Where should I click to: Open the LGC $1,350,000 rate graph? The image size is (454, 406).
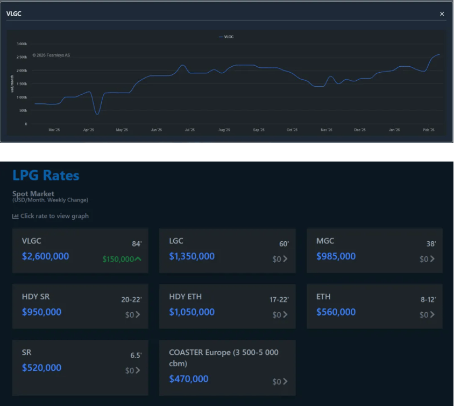click(x=191, y=256)
